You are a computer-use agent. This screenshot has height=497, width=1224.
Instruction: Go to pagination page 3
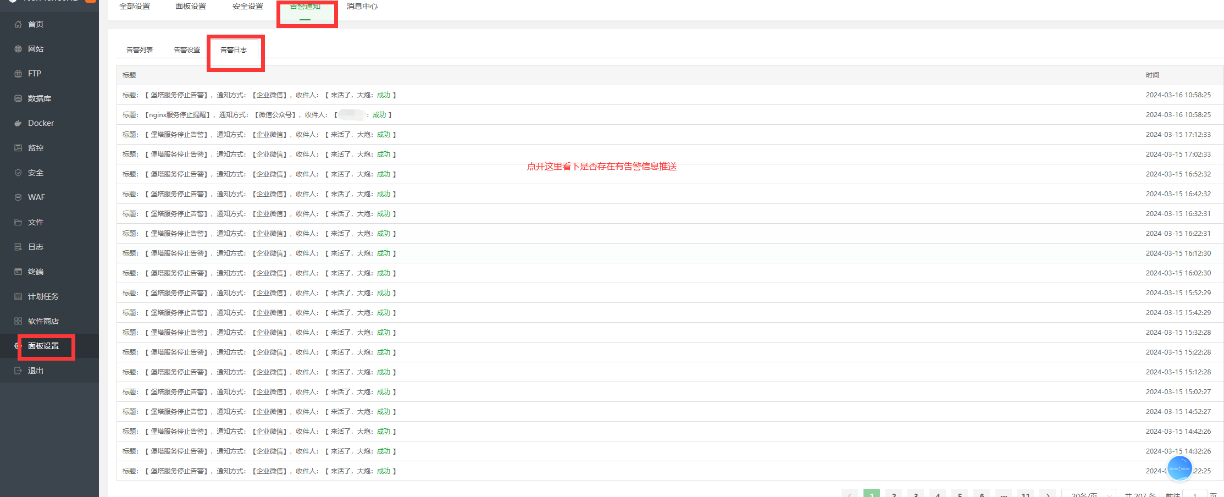(x=916, y=494)
